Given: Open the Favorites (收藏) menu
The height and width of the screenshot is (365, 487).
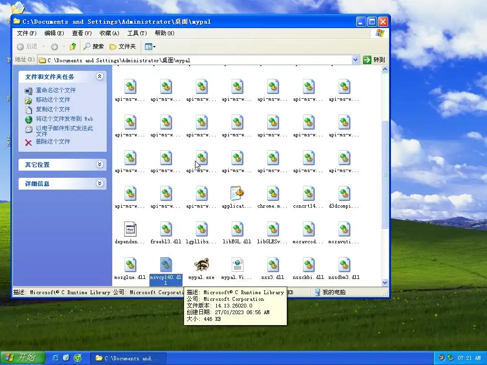Looking at the screenshot, I should point(109,33).
